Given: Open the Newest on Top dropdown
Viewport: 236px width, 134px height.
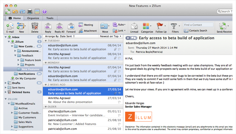Looking at the screenshot, I should click(111, 36).
